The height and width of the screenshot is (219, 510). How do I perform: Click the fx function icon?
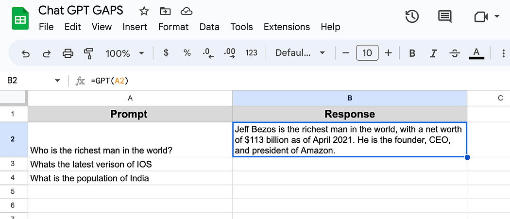tap(80, 81)
